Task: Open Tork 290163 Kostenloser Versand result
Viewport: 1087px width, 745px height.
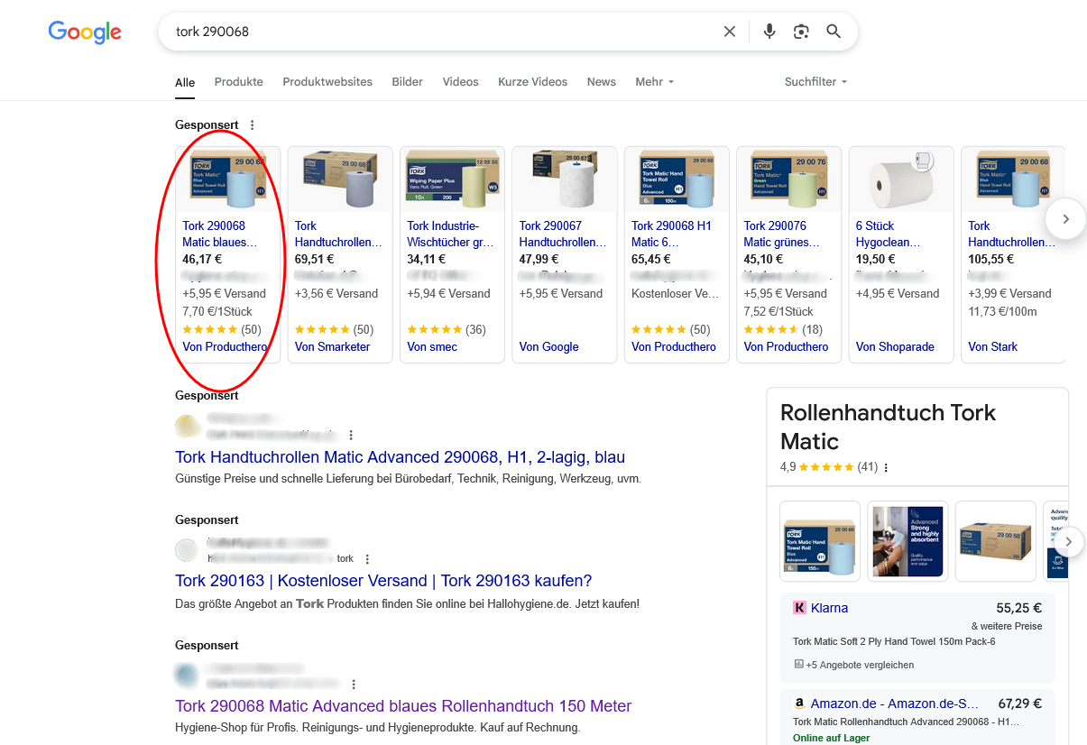Action: click(383, 581)
